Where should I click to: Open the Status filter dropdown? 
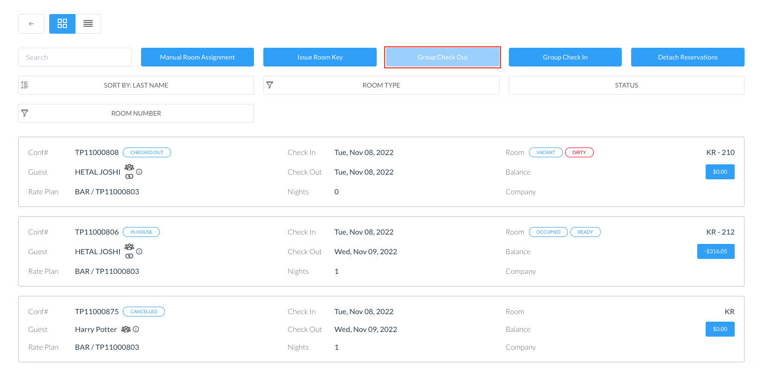click(x=626, y=85)
